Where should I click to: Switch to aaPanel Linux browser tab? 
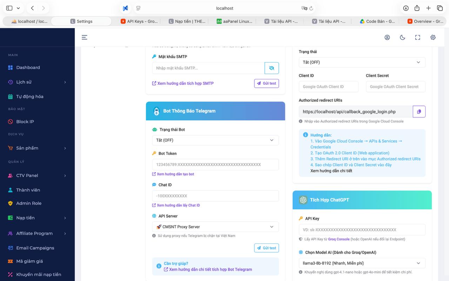pos(234,21)
